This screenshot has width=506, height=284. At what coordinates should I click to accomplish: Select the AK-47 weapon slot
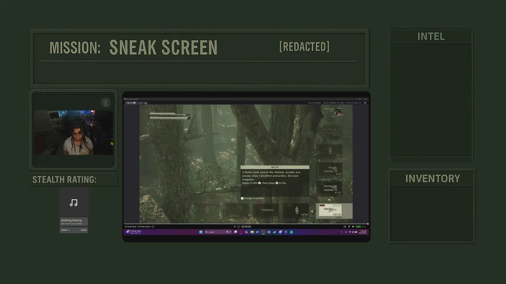[334, 211]
